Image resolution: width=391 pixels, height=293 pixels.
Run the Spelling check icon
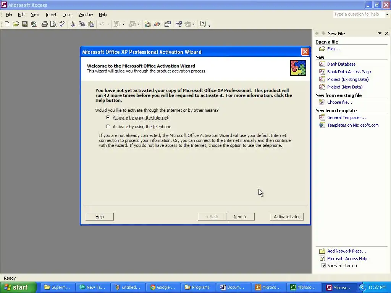(x=62, y=24)
